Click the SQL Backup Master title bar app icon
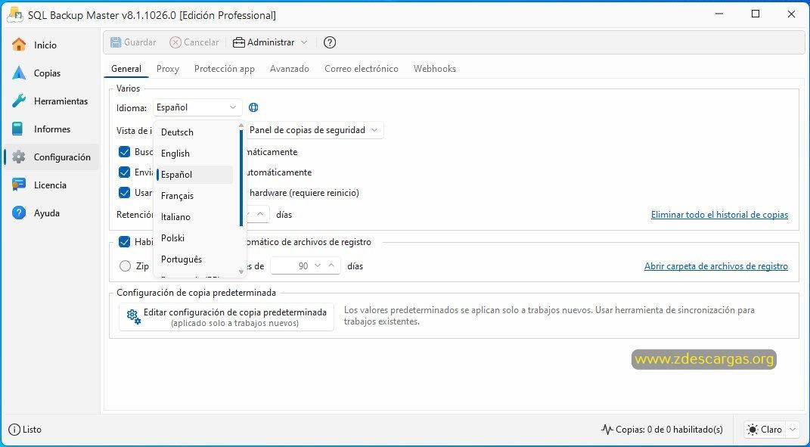The width and height of the screenshot is (810, 447). click(x=14, y=15)
